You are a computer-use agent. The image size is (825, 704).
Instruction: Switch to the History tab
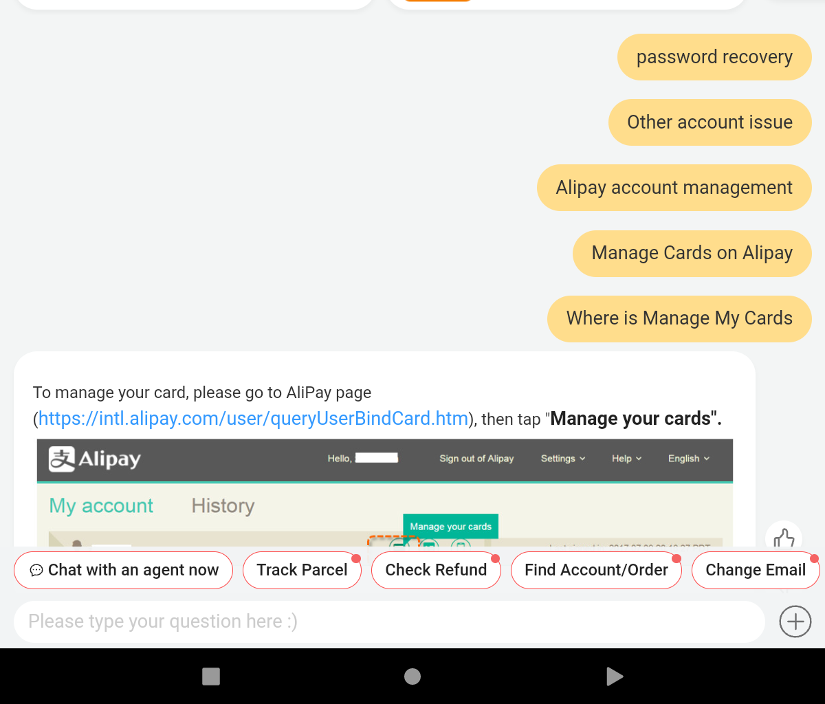[x=223, y=506]
